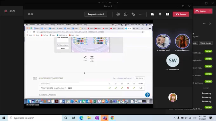Click the Type here to search box
Screen dimensions: 216x121
[x=35, y=118]
